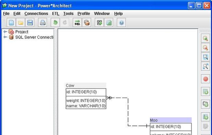Click the Reset Zoom magnifier icon
This screenshot has height=135, width=212.
click(205, 57)
